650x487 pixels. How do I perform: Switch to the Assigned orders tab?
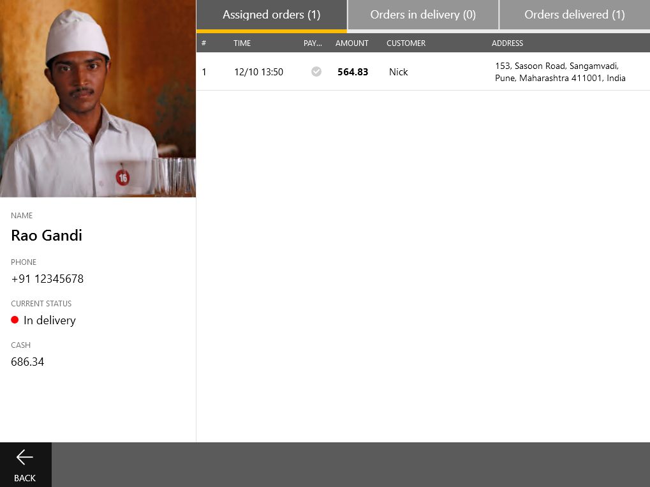tap(271, 15)
